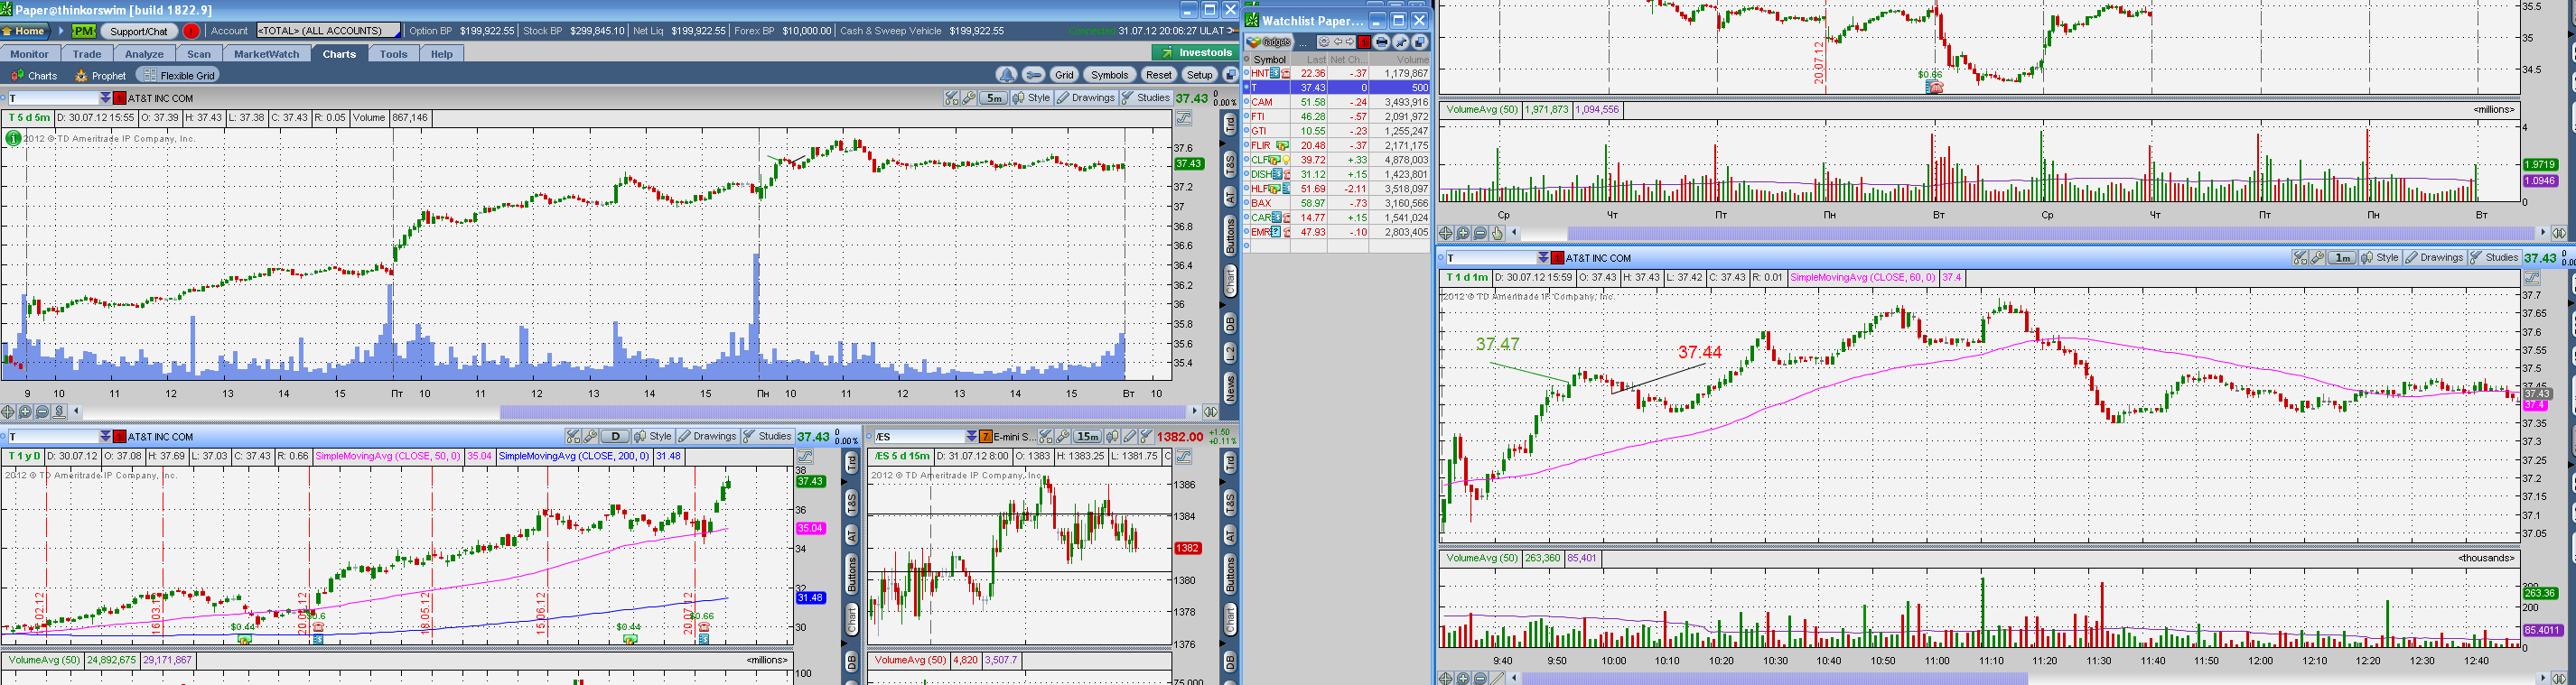Click gear settings icon in Watchlist toolbar
This screenshot has width=2576, height=685.
[x=1324, y=42]
